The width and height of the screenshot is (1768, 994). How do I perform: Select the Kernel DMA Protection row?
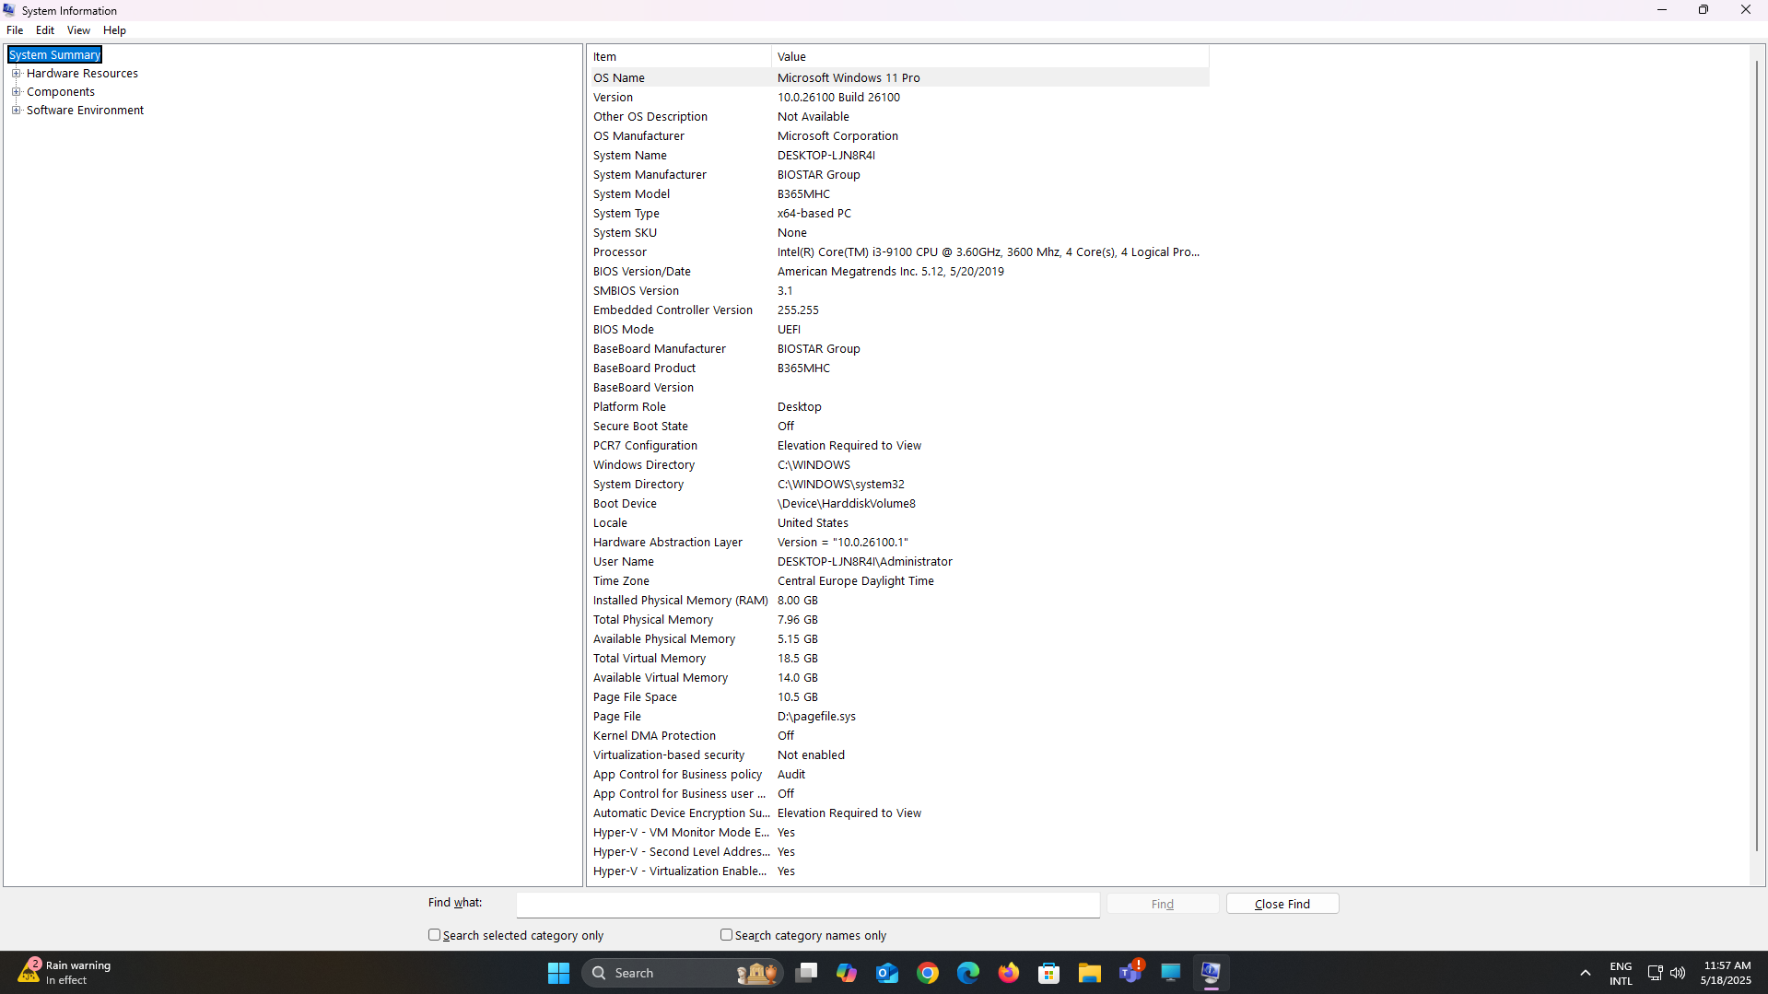tap(899, 736)
